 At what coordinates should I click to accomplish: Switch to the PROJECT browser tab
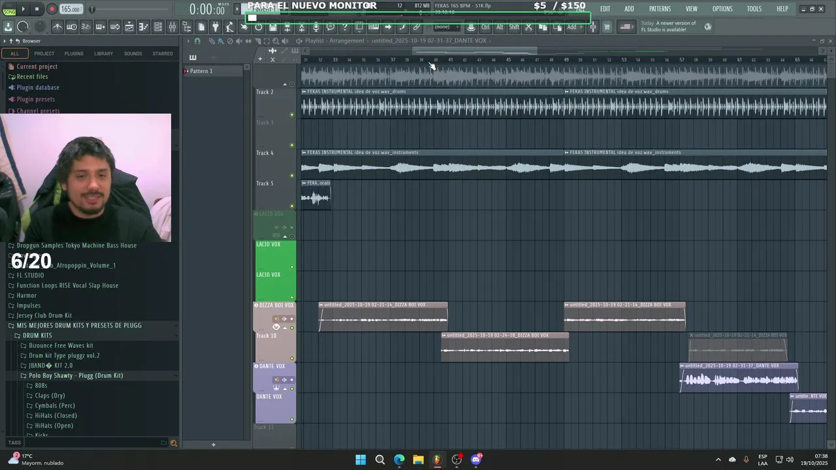(x=44, y=54)
